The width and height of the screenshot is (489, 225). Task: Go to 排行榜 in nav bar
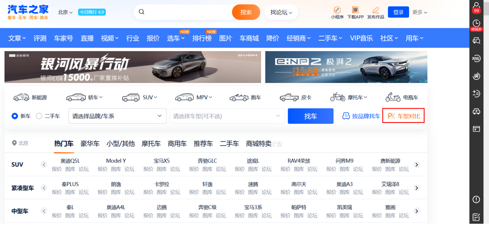click(x=202, y=38)
